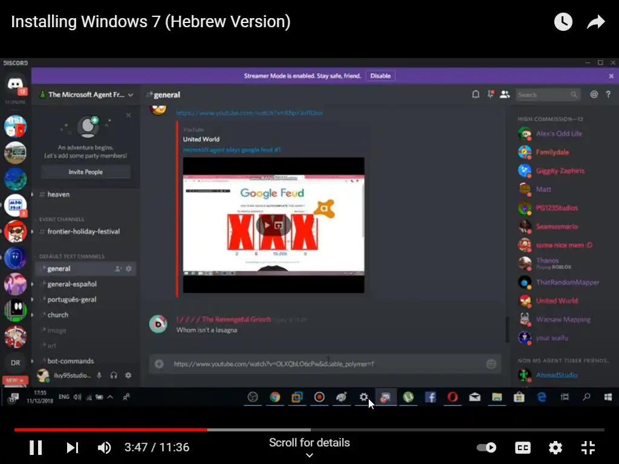Open Settings gear on taskbar
This screenshot has width=619, height=464.
(x=363, y=397)
